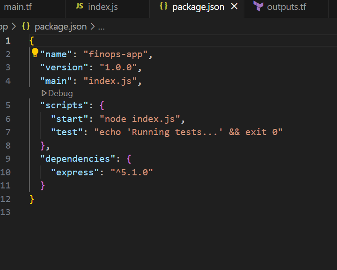Switch to the main.tf tab

(18, 7)
